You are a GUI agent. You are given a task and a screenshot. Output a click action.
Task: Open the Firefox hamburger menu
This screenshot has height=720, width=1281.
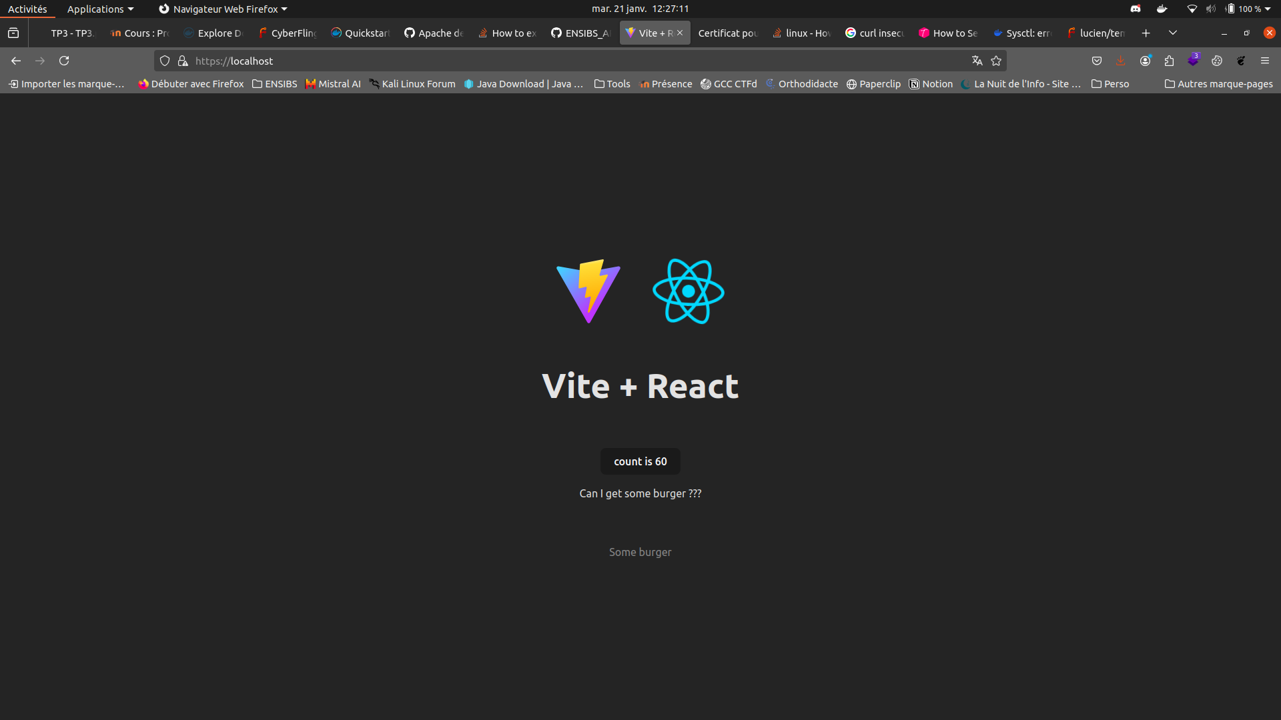[x=1265, y=61]
